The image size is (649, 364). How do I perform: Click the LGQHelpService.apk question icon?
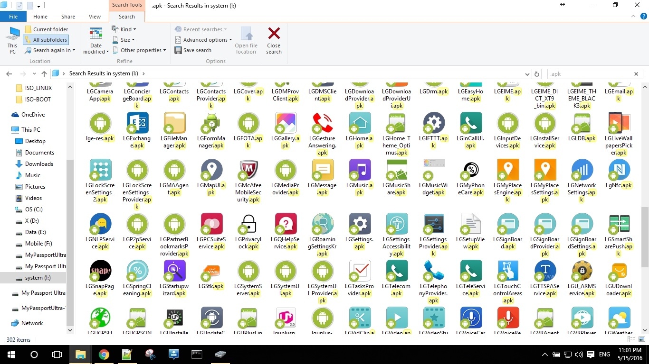click(286, 224)
